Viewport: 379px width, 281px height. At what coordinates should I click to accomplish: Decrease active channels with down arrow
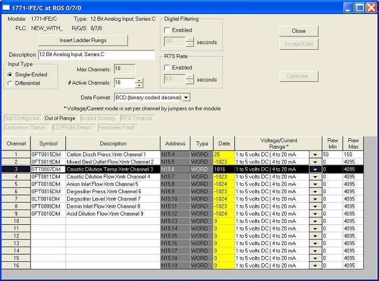pyautogui.click(x=139, y=85)
